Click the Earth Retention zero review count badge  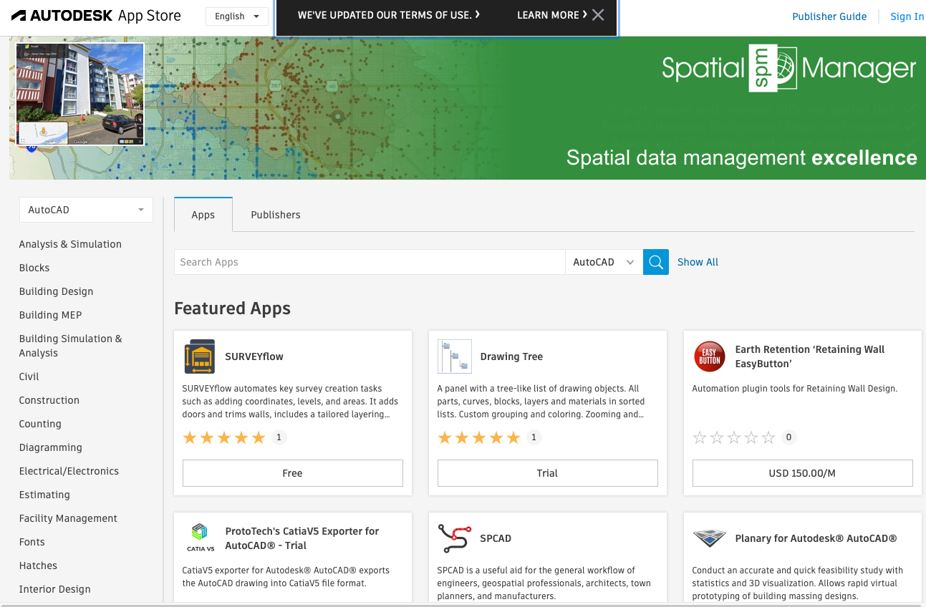click(x=788, y=437)
